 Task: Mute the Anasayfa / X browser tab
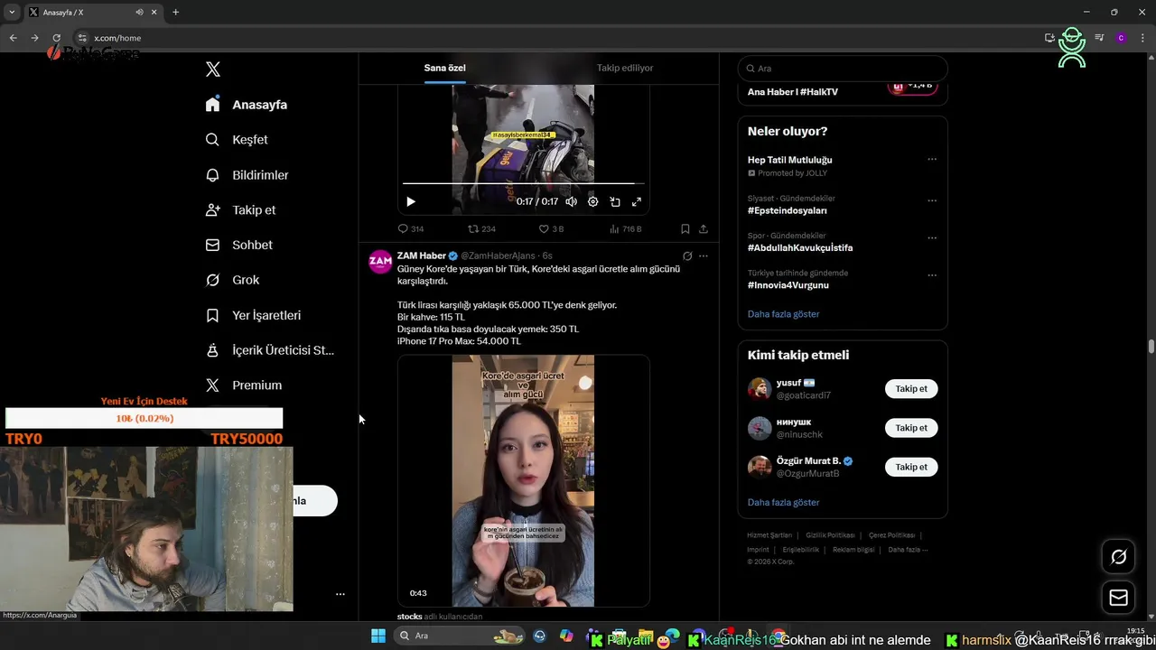click(139, 12)
